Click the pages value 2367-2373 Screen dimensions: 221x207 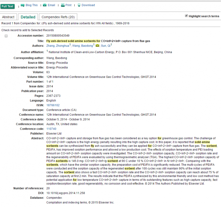coord(53,96)
